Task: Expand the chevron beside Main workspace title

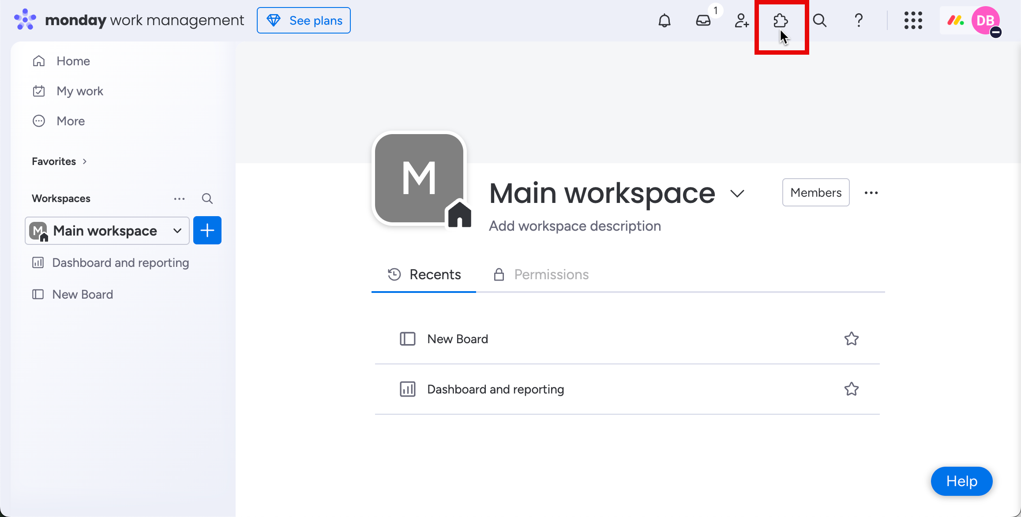Action: (x=737, y=193)
